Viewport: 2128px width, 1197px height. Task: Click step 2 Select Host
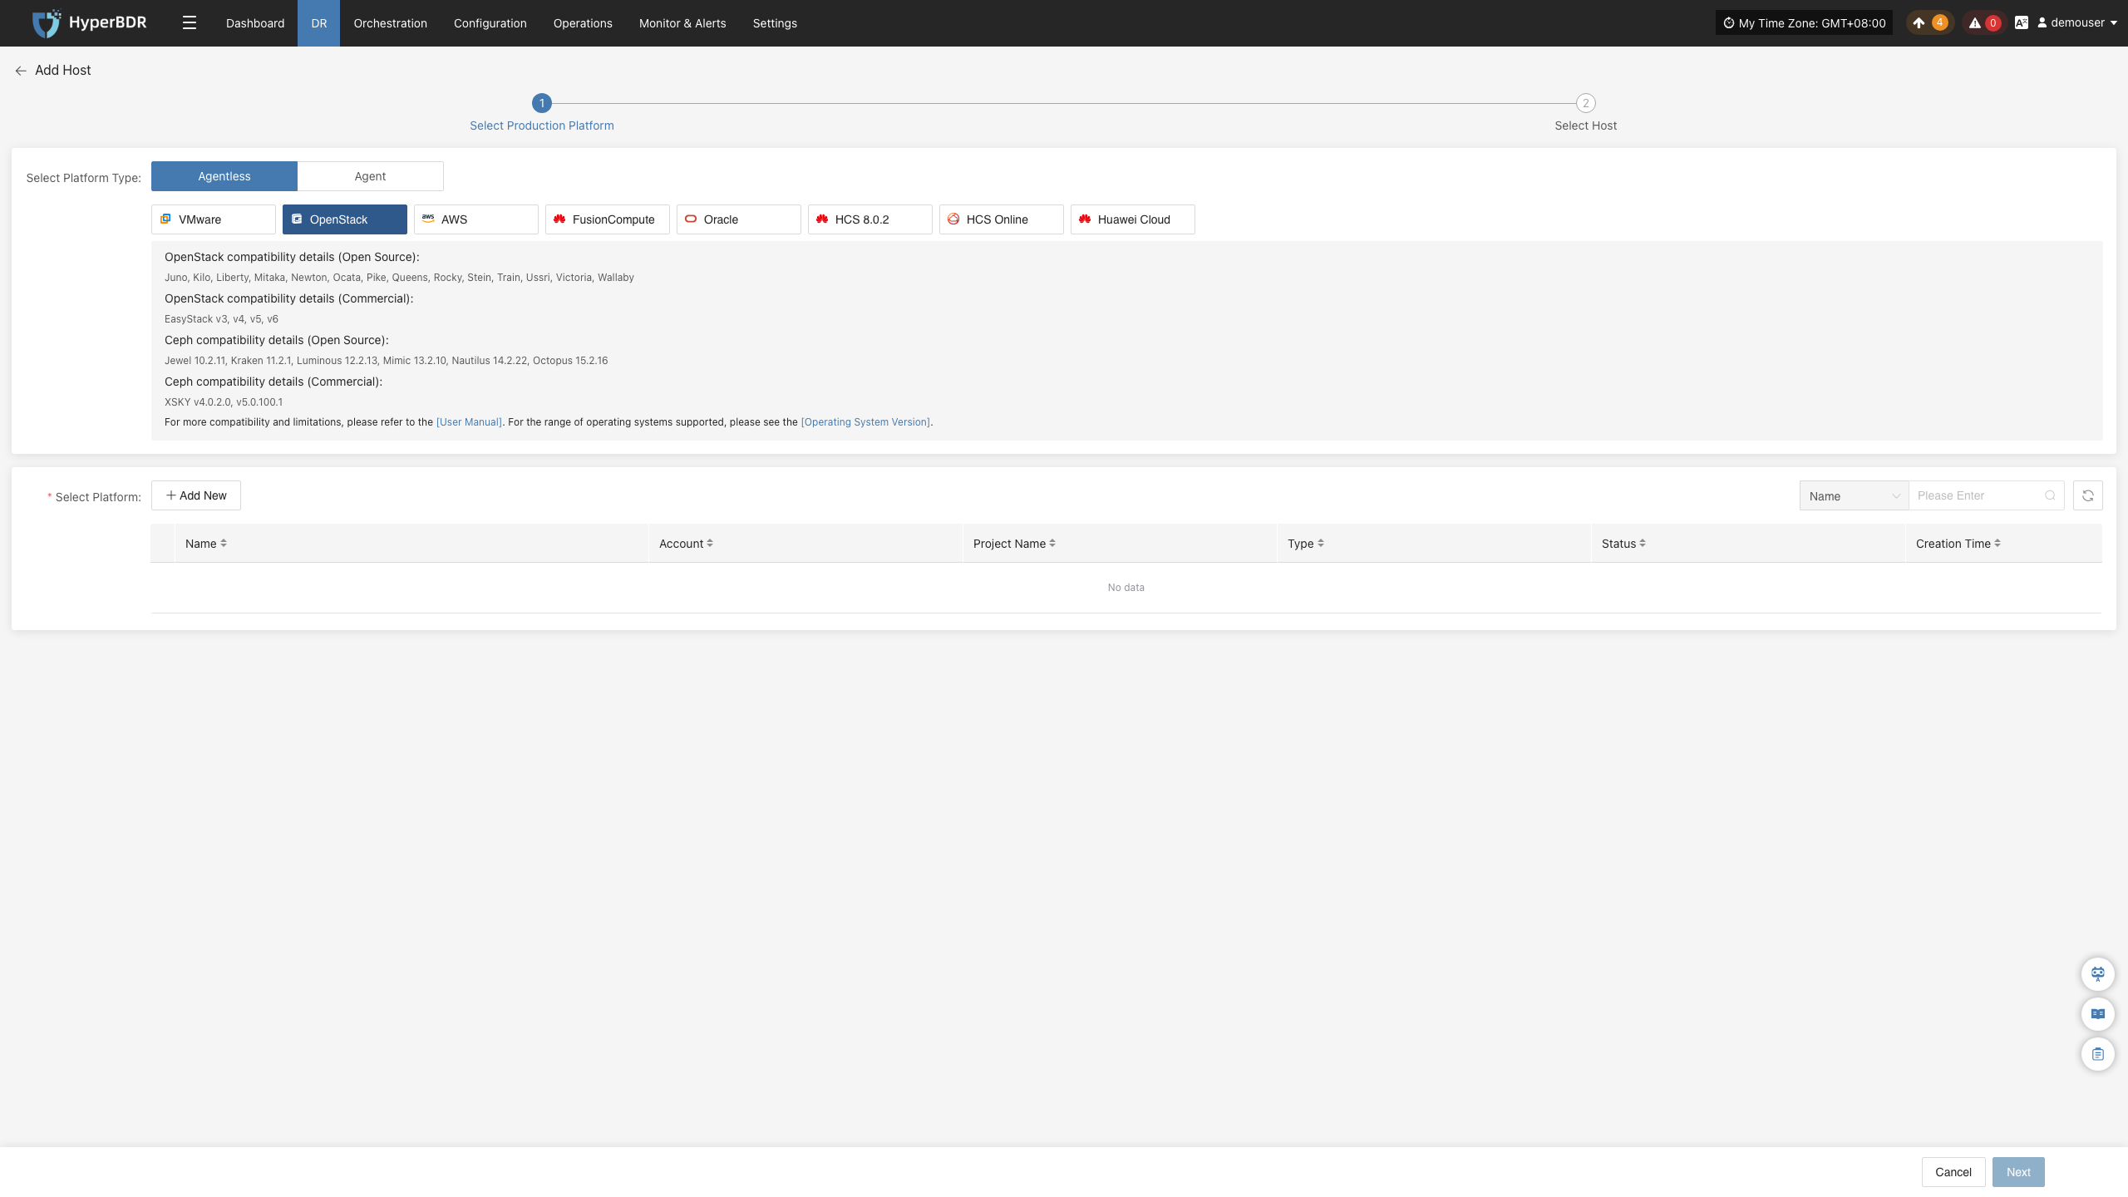pyautogui.click(x=1586, y=113)
